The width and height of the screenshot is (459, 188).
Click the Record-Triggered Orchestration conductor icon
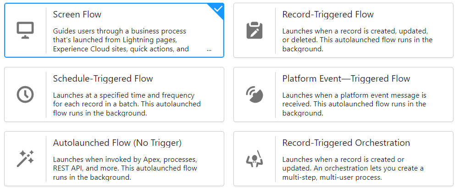coord(254,159)
